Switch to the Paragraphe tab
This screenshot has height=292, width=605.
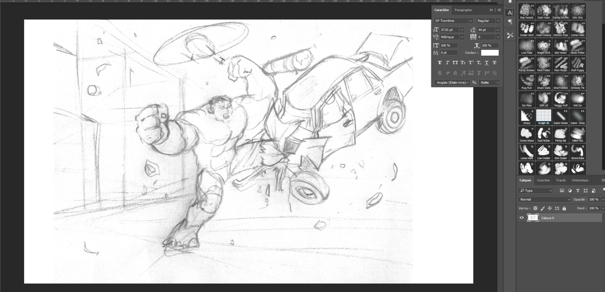point(463,10)
